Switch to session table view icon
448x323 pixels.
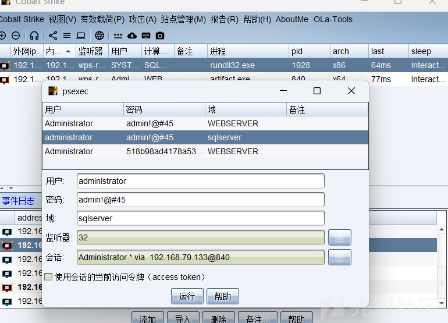(x=67, y=36)
